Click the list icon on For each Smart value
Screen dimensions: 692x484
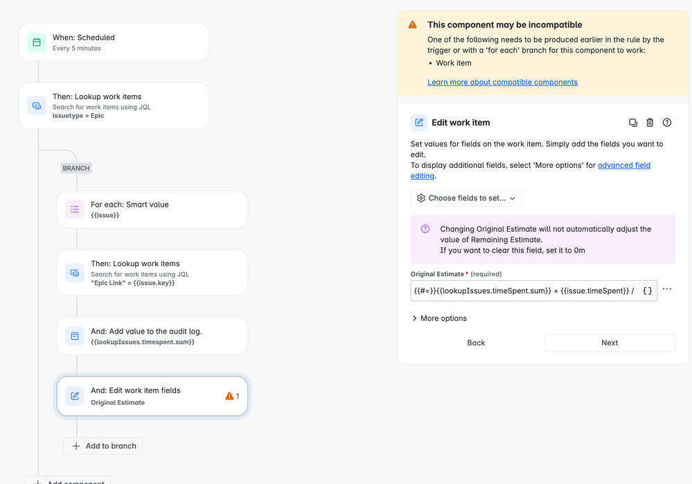[74, 209]
